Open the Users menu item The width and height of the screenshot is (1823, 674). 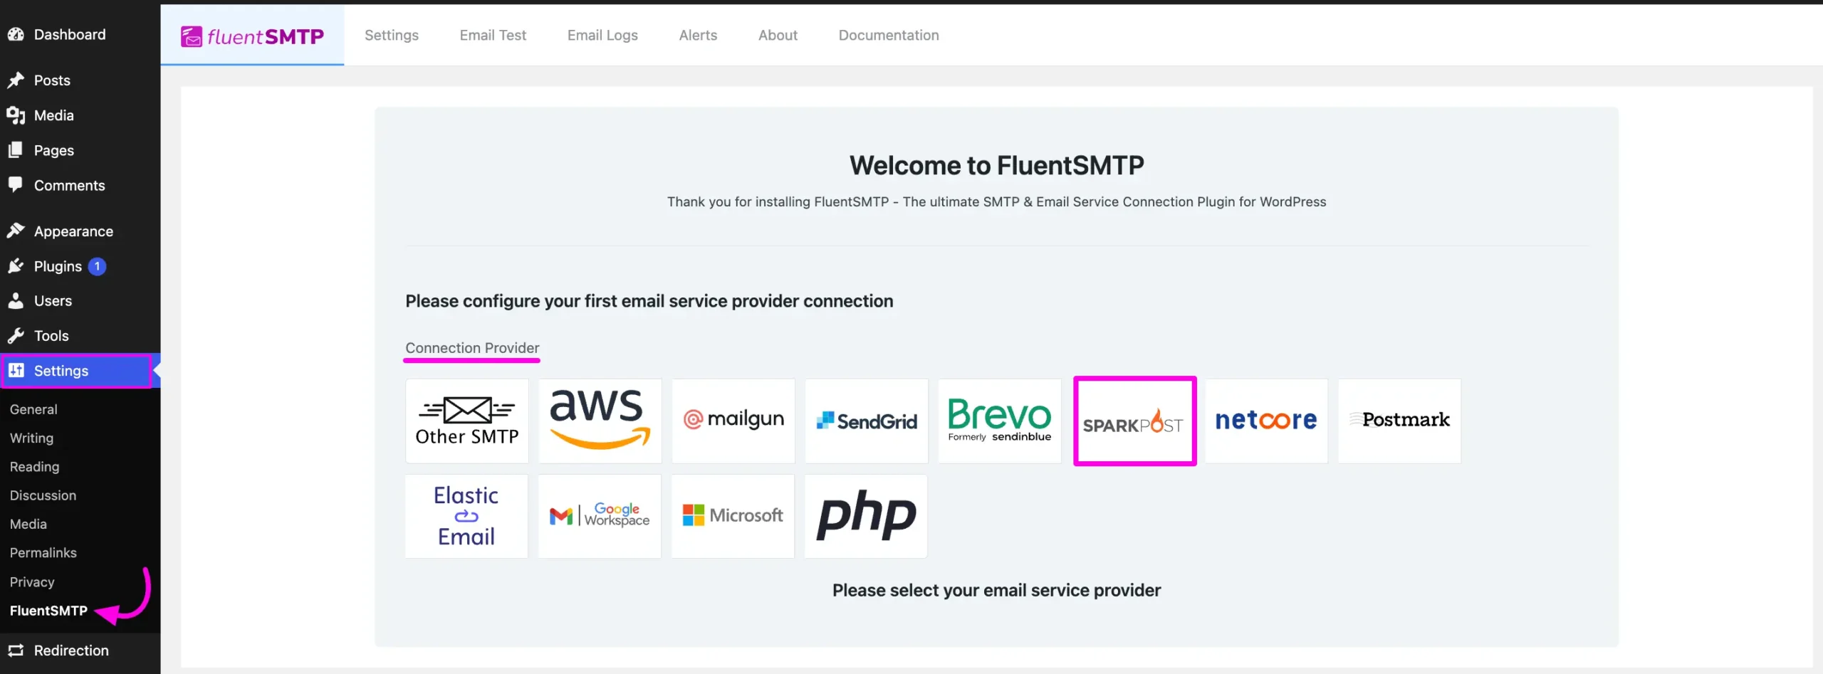80,300
